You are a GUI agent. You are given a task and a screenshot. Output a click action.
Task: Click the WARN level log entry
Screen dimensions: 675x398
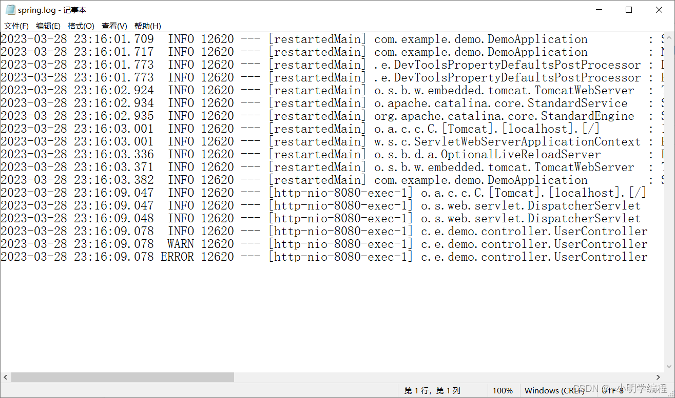tap(324, 244)
